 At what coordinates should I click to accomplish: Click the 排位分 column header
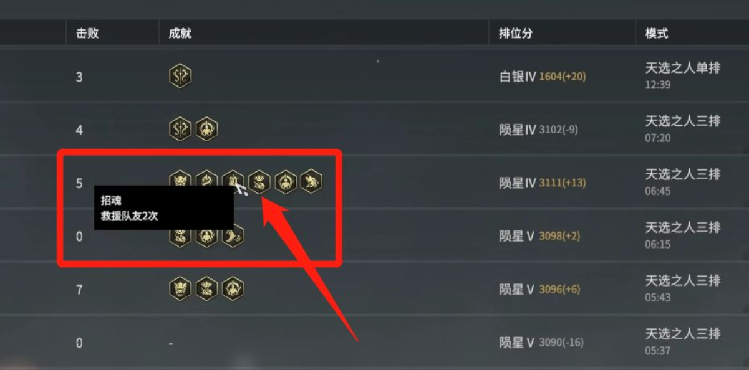pos(516,34)
